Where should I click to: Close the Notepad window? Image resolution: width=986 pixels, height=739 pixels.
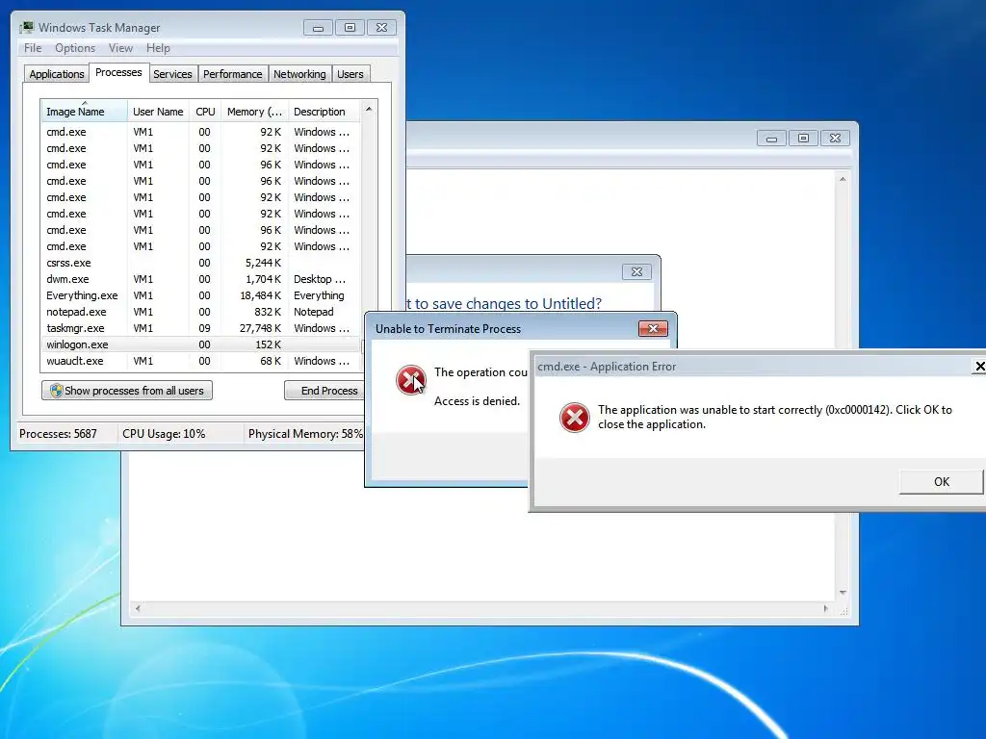(x=835, y=139)
